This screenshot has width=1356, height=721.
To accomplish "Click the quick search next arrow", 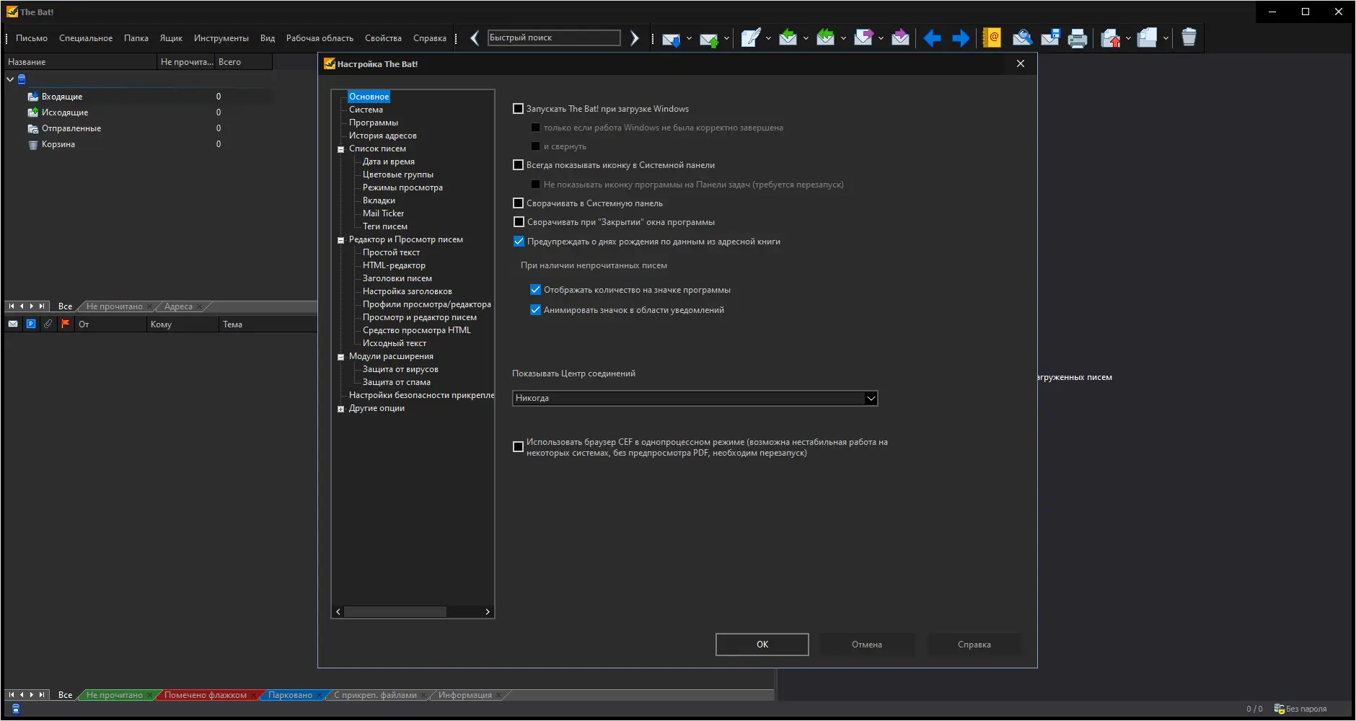I will tap(635, 38).
